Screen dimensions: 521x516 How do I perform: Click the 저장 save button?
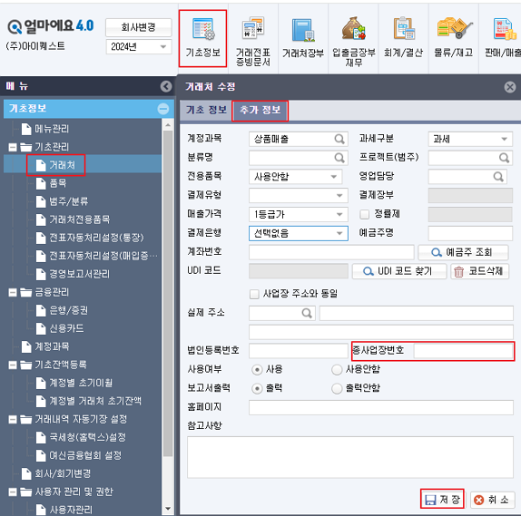click(x=442, y=500)
